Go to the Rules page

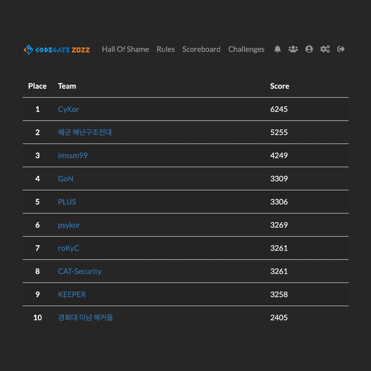tap(166, 49)
